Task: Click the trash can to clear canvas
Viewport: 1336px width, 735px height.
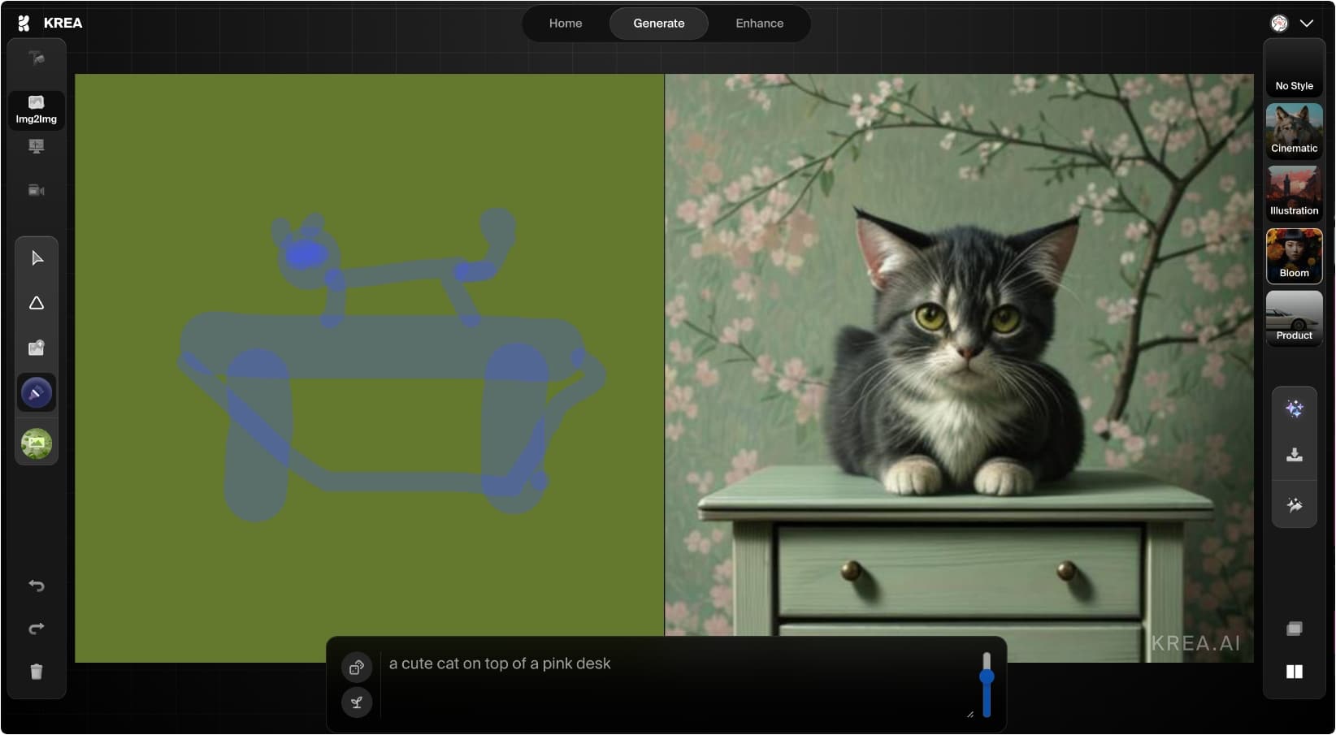Action: [37, 672]
